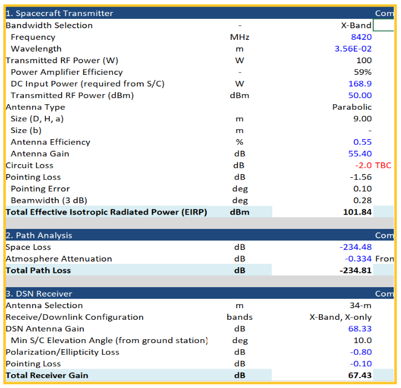
Task: Select the X-Band, X-only configuration cell
Action: click(341, 317)
